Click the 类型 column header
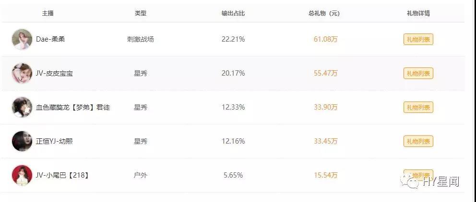 click(x=141, y=13)
